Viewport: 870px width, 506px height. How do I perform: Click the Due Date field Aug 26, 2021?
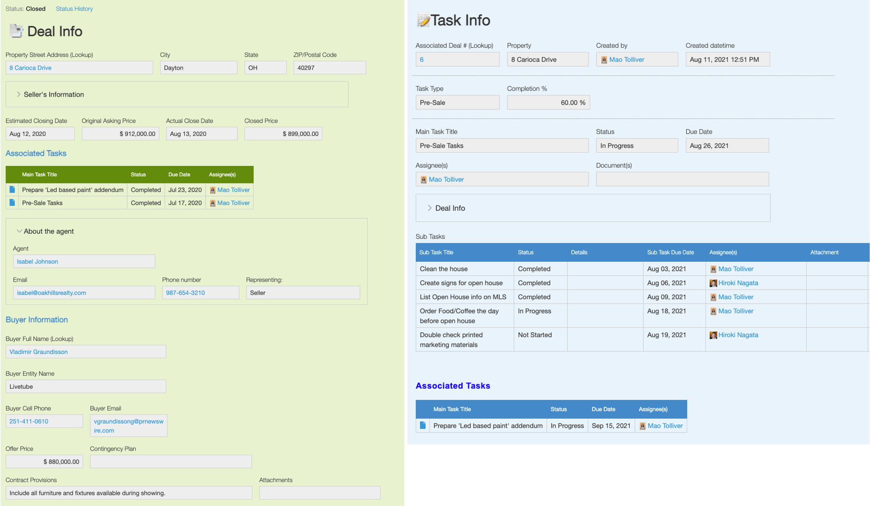[727, 145]
